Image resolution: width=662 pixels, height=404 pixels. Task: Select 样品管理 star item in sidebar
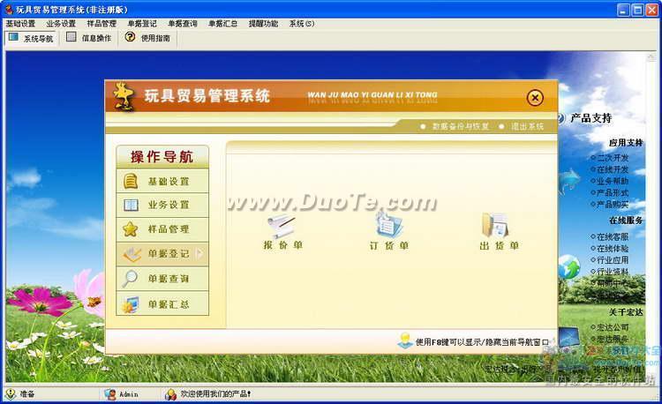[x=163, y=229]
